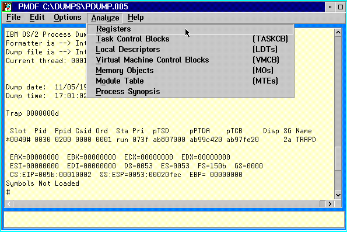Click the EDX=00000000 register value

(x=206, y=157)
